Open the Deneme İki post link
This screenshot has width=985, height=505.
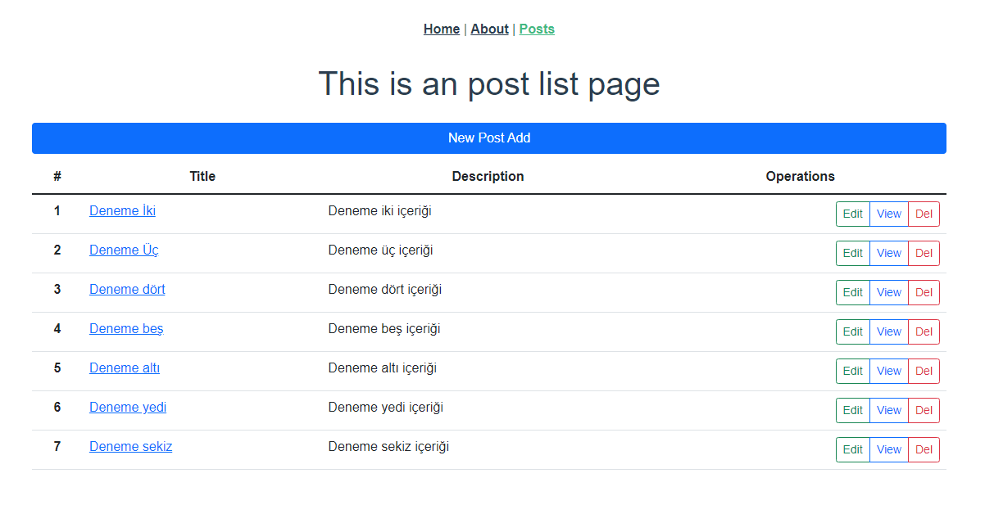coord(122,211)
